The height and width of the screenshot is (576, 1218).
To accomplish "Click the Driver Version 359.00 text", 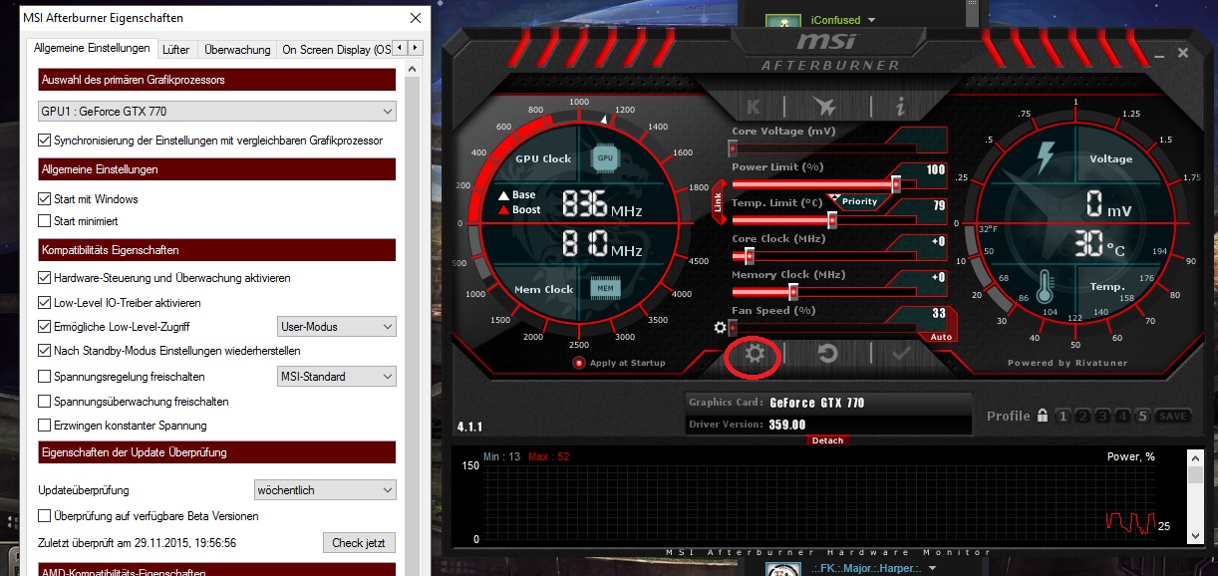I will 787,425.
